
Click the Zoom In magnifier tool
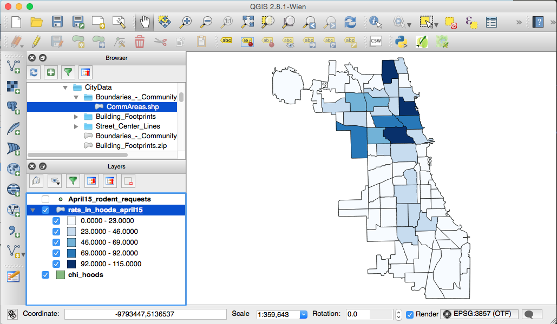tap(186, 22)
